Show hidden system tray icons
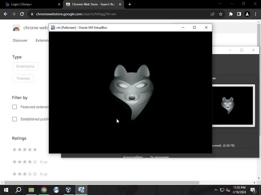The height and width of the screenshot is (195, 261). pyautogui.click(x=216, y=190)
